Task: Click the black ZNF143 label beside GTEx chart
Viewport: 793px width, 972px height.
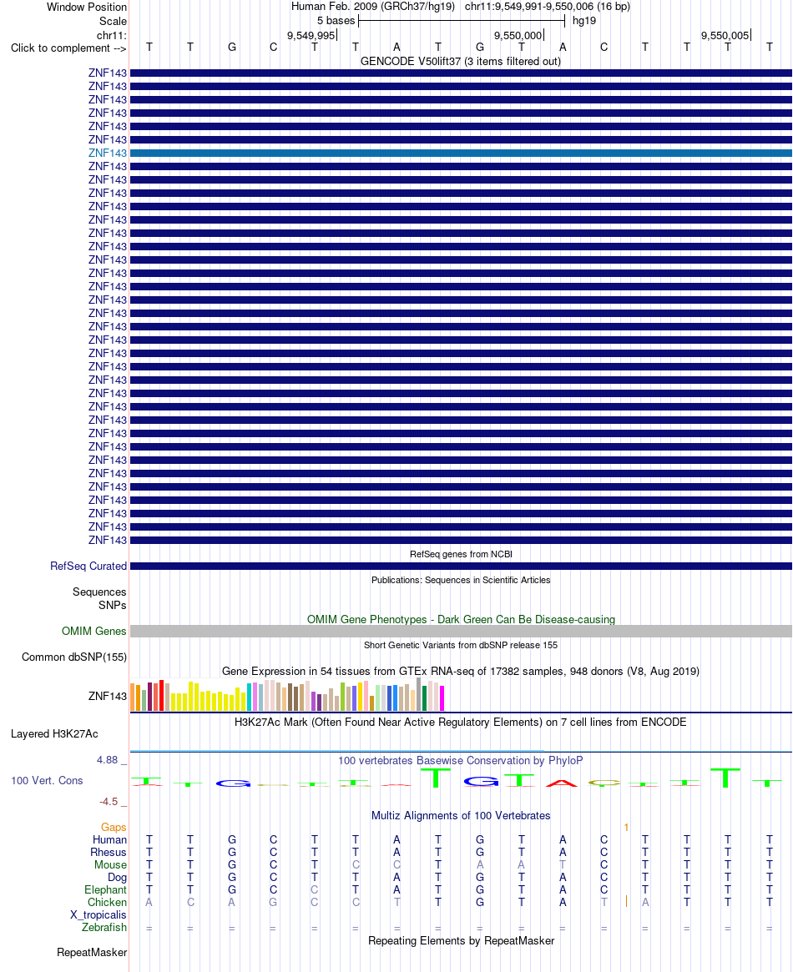Action: 107,696
